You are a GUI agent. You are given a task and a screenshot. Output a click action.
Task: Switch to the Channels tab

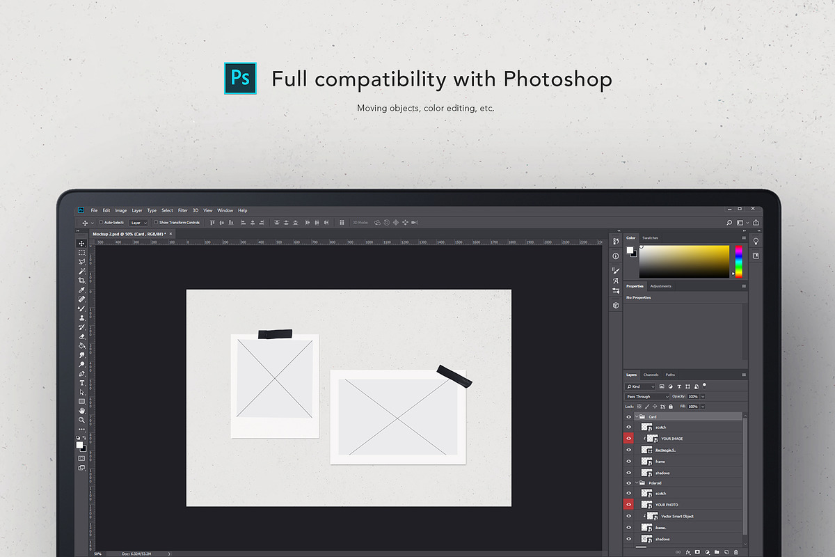651,375
